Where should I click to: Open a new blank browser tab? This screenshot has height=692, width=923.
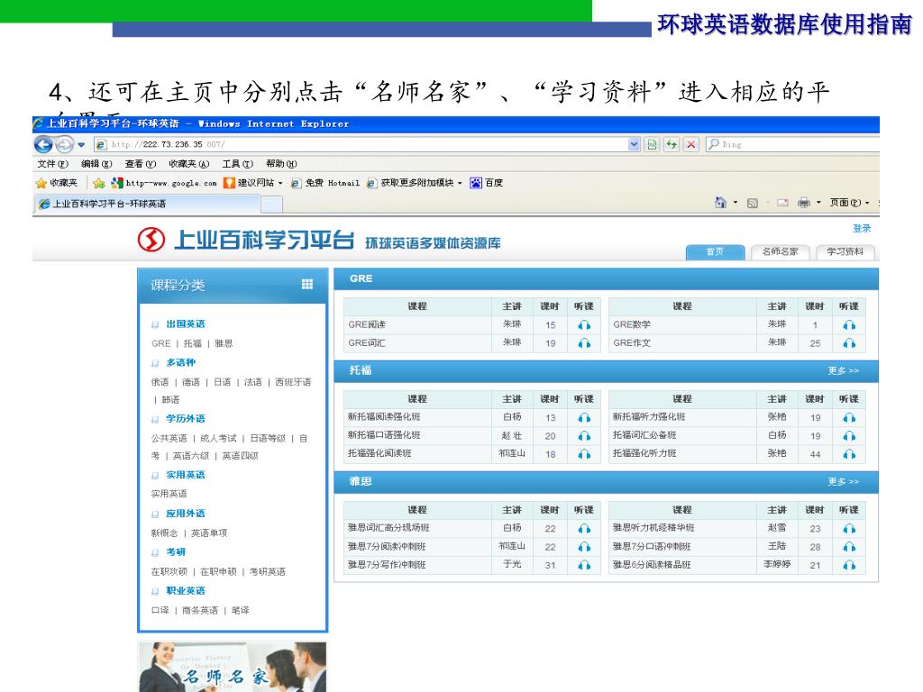[271, 205]
